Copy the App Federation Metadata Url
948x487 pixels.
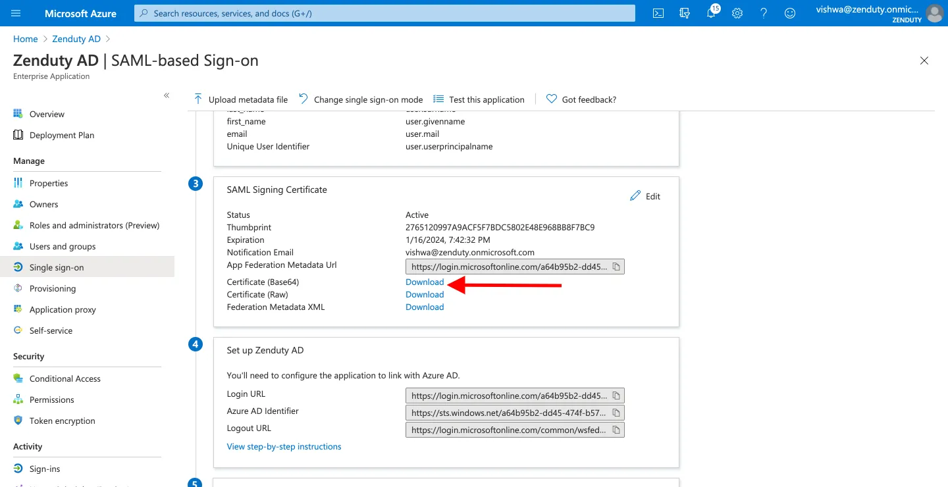(616, 267)
